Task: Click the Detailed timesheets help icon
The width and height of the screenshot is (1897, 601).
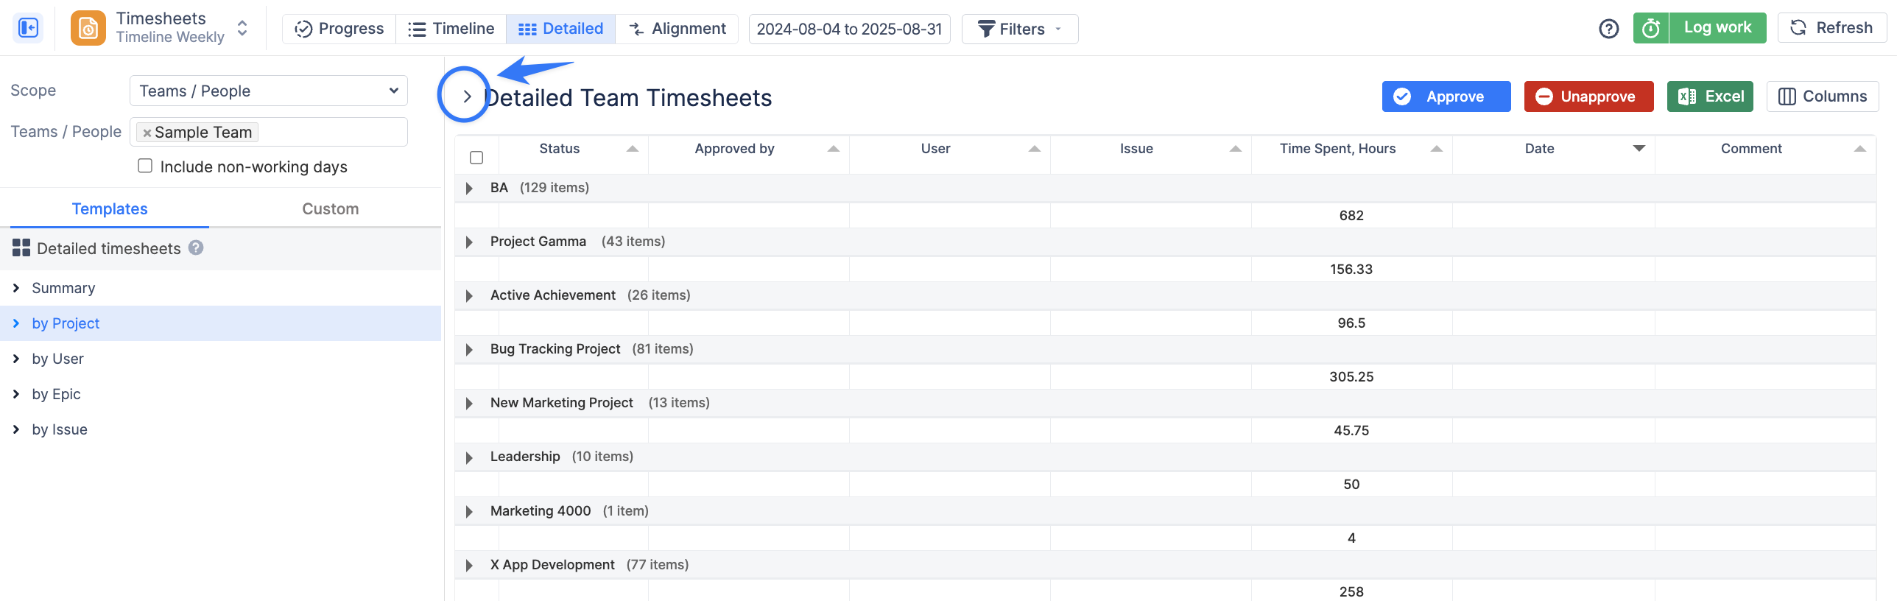Action: pos(196,247)
